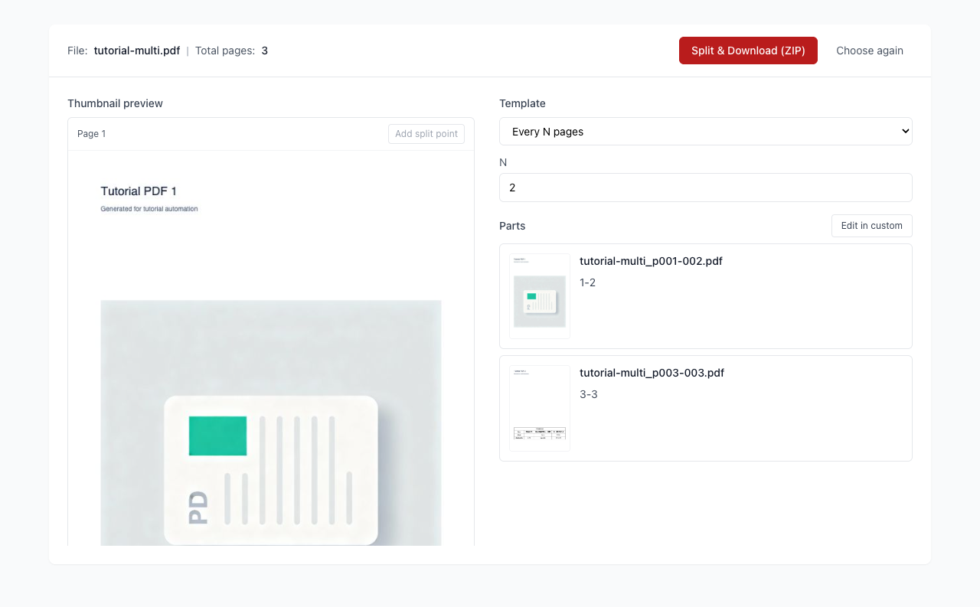Click the Tutorial PDF 1 heading in preview
Viewport: 980px width, 607px height.
click(x=139, y=191)
